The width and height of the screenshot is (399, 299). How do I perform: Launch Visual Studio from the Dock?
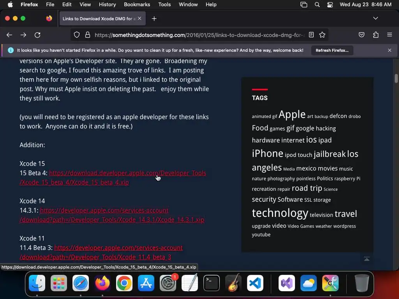click(287, 283)
